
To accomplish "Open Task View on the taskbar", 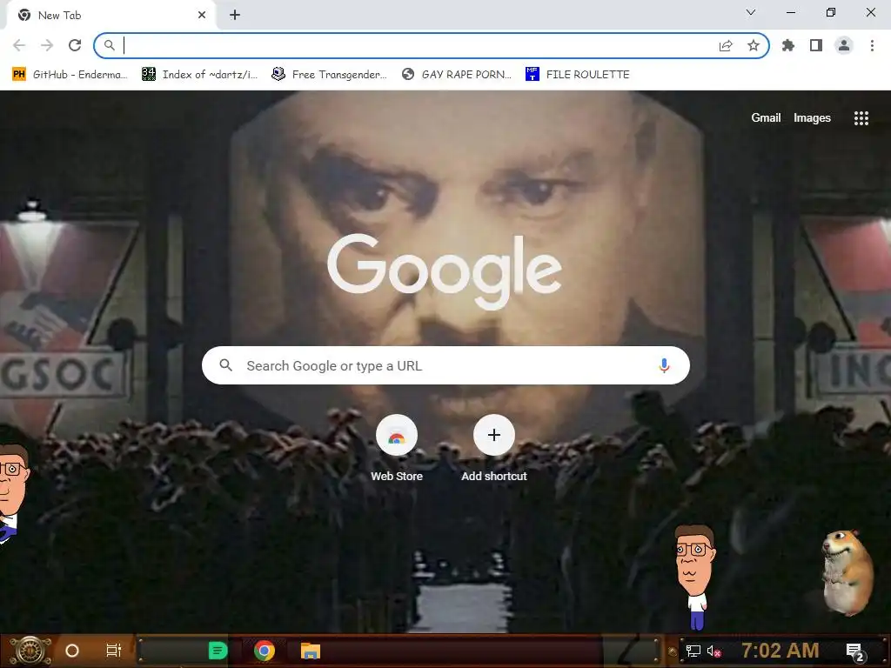I will [x=114, y=651].
